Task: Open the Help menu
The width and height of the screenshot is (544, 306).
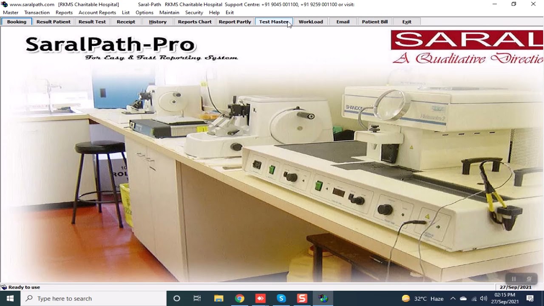Action: click(214, 12)
